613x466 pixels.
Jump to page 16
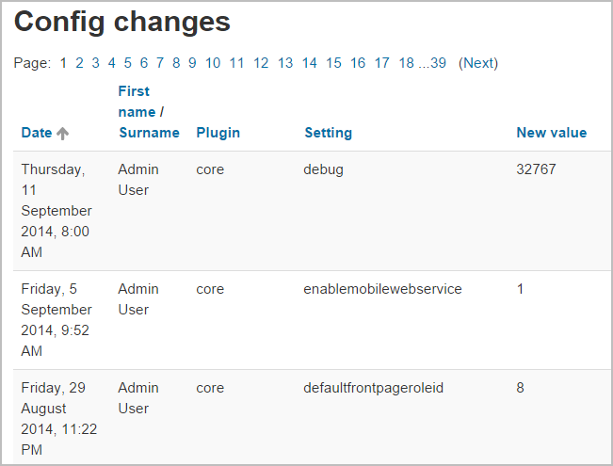(358, 63)
